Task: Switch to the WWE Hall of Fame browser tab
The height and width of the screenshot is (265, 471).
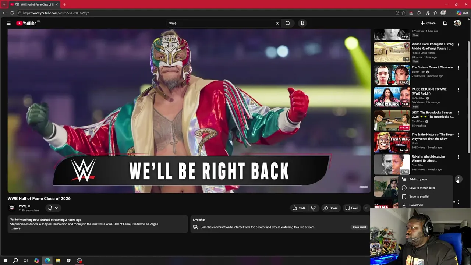Action: [x=34, y=4]
